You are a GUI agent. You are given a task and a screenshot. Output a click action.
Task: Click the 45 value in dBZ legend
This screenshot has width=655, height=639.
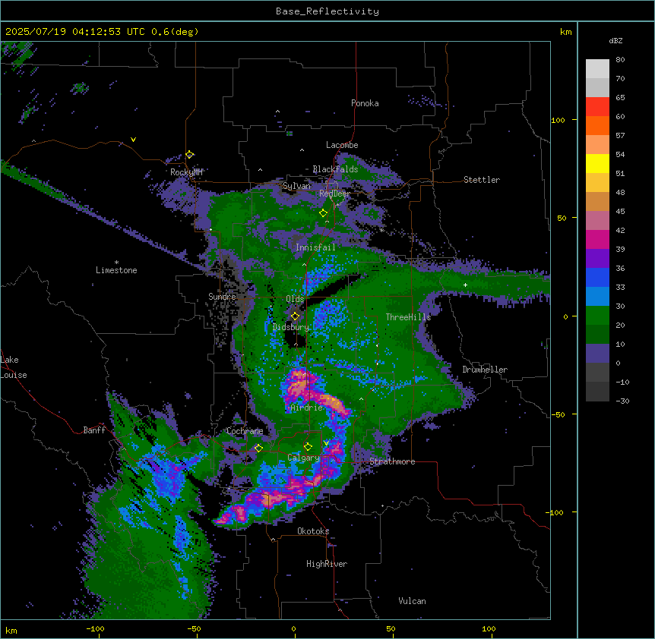point(620,212)
